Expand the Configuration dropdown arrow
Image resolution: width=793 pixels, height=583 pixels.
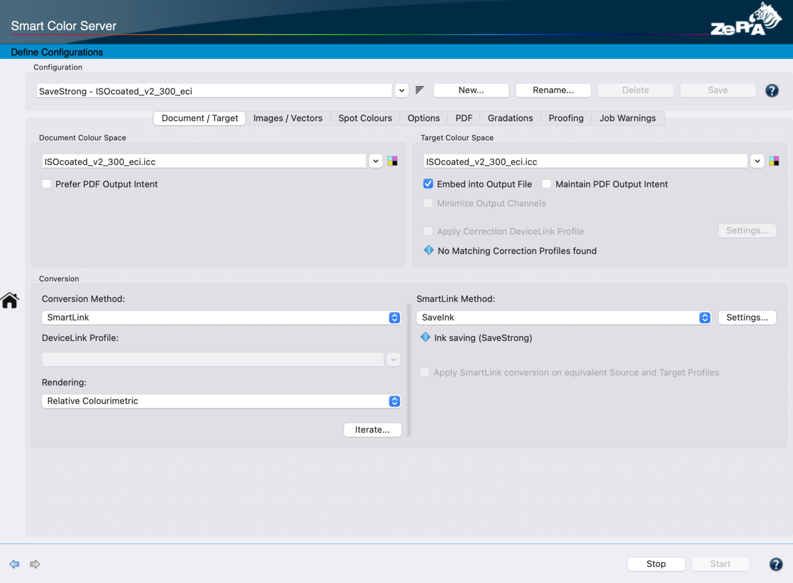coord(402,91)
